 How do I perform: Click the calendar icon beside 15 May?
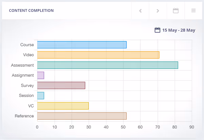[x=157, y=30]
